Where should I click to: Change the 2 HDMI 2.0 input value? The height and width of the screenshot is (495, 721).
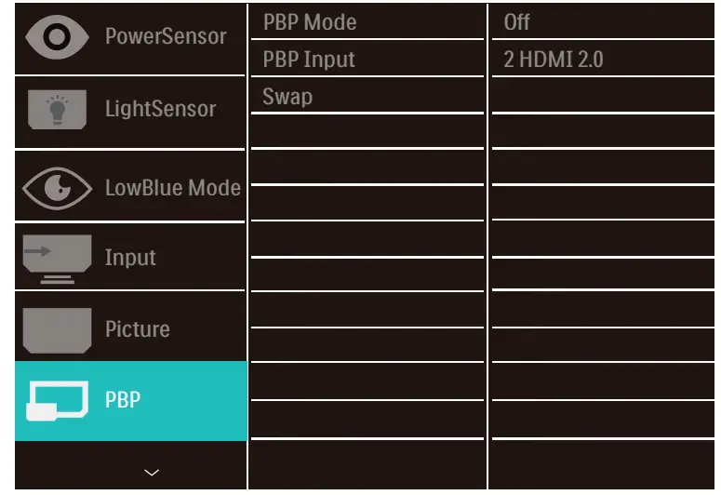point(553,60)
